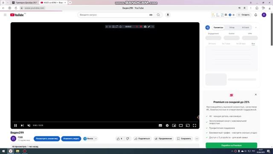
Task: Like the video with thumbs up
Action: (x=119, y=139)
